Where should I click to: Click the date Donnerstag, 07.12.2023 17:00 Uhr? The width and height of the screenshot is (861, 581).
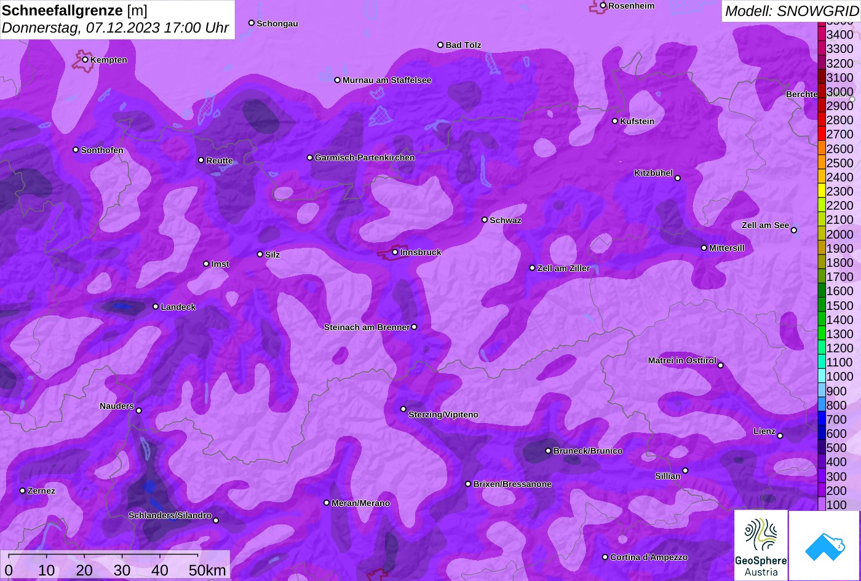(x=115, y=28)
